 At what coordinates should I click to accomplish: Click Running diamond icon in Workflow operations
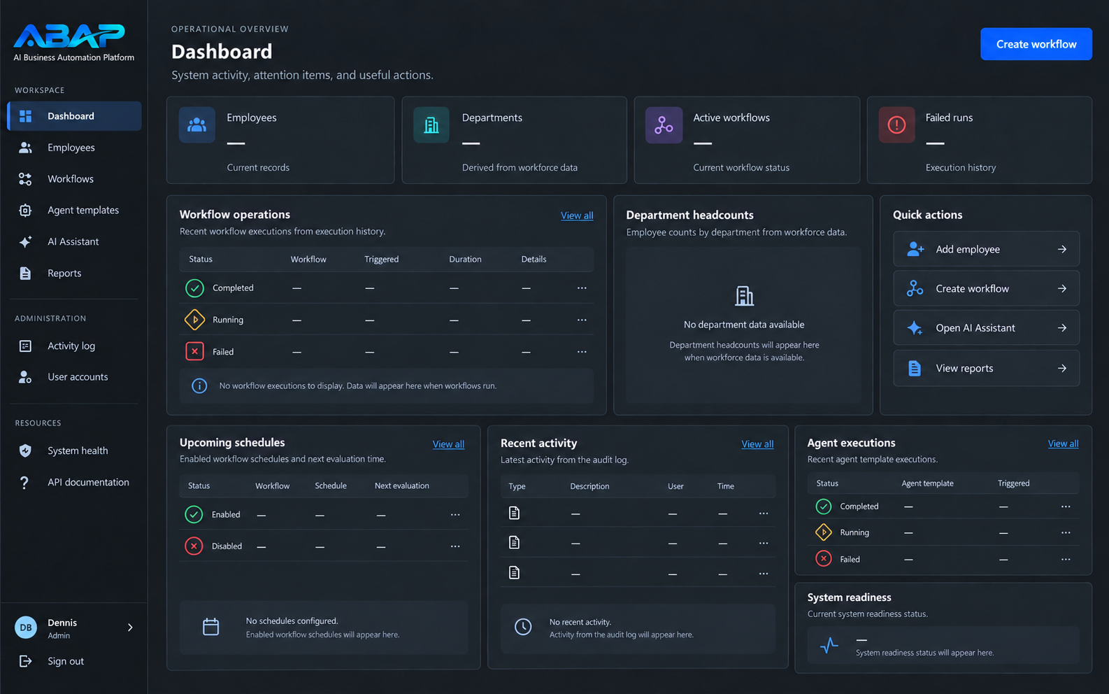194,320
